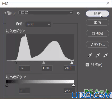Click the output field showing 255
Screen dimensions: 112x99
[x=69, y=91]
